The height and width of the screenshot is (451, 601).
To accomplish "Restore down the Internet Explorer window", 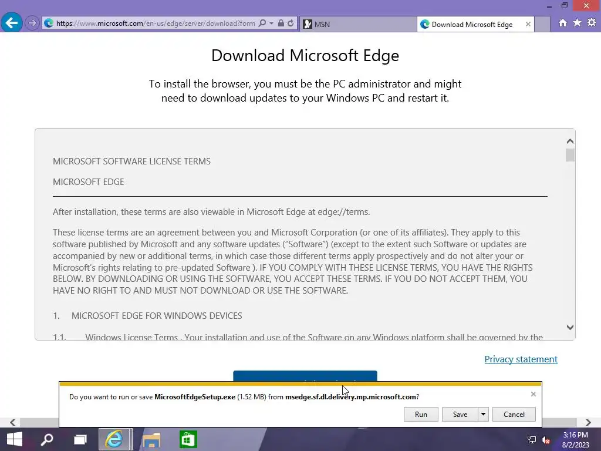I will click(564, 6).
